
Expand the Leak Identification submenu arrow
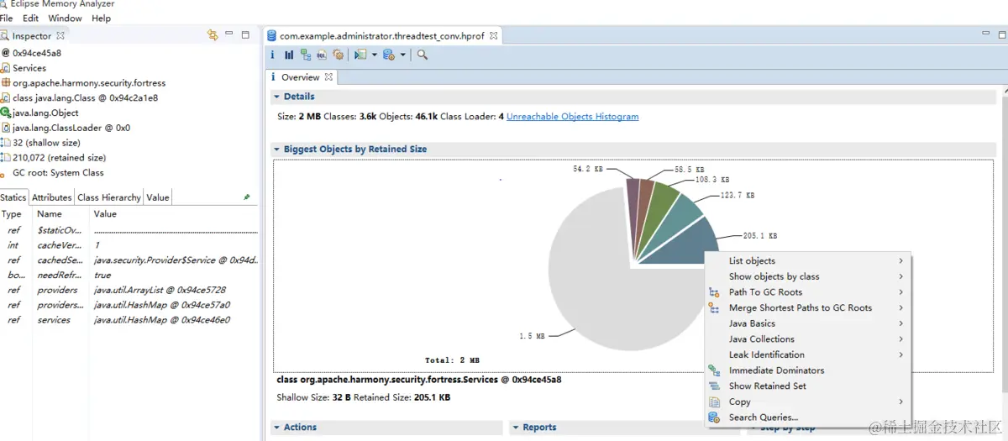pyautogui.click(x=901, y=354)
